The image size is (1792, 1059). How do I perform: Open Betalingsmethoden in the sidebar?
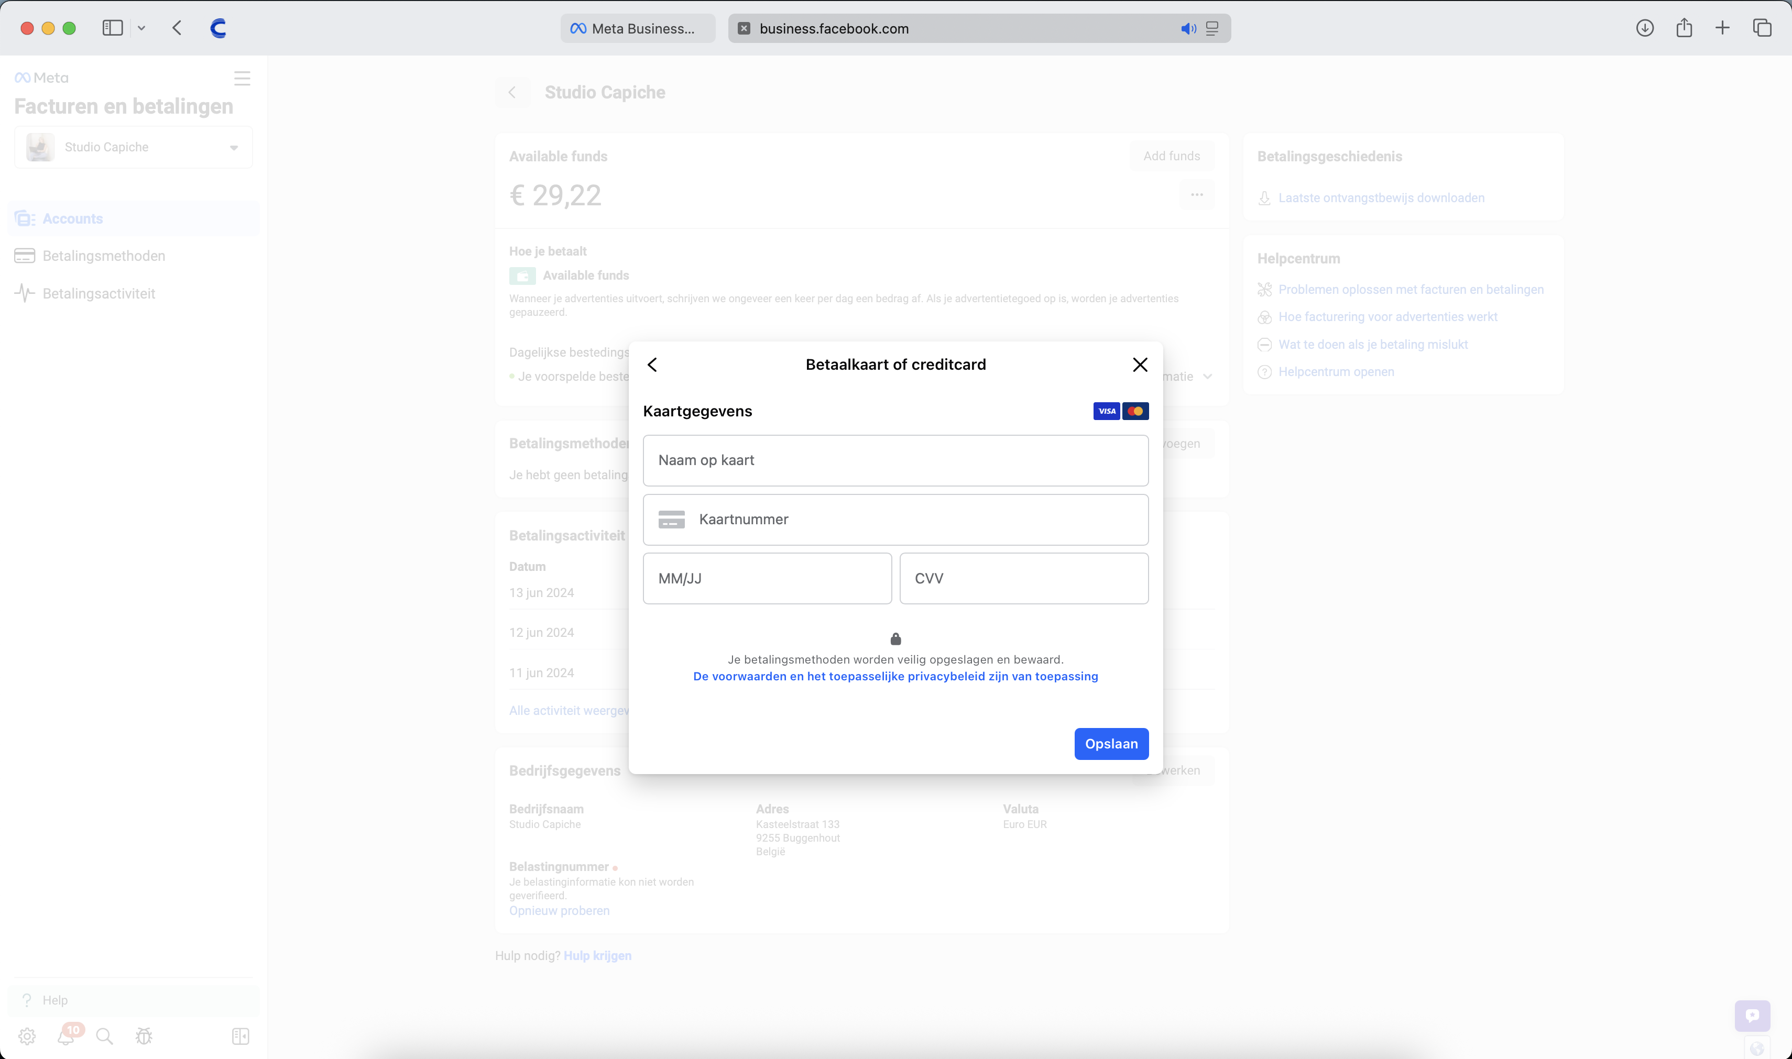pos(134,256)
